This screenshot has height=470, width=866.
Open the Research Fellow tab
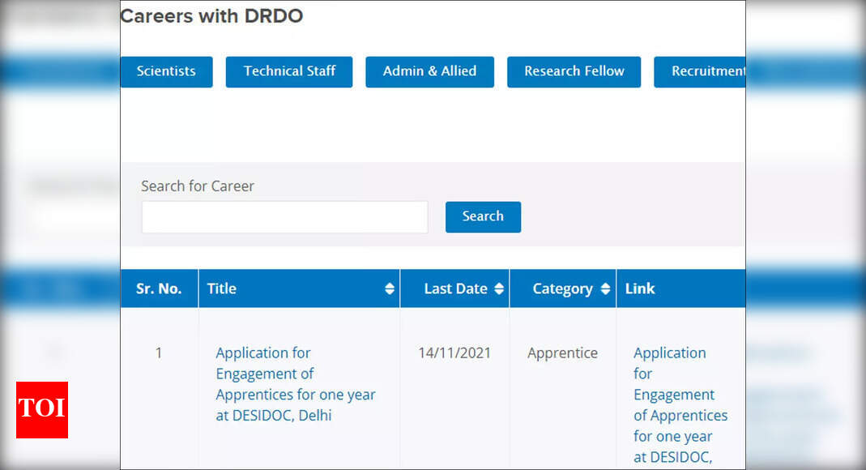coord(574,72)
